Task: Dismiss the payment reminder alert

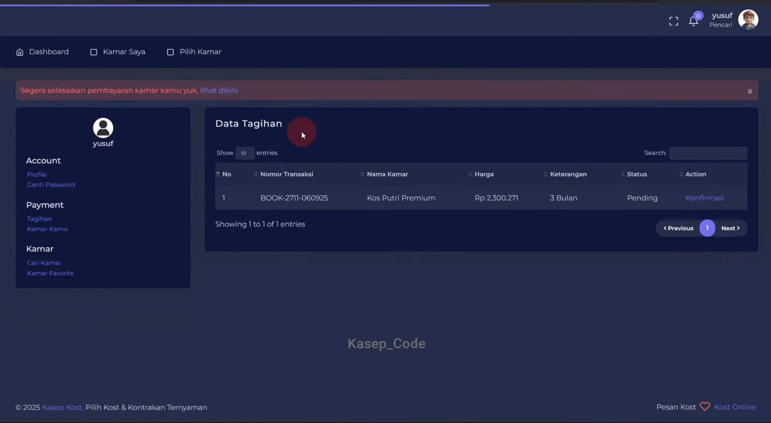Action: point(750,91)
